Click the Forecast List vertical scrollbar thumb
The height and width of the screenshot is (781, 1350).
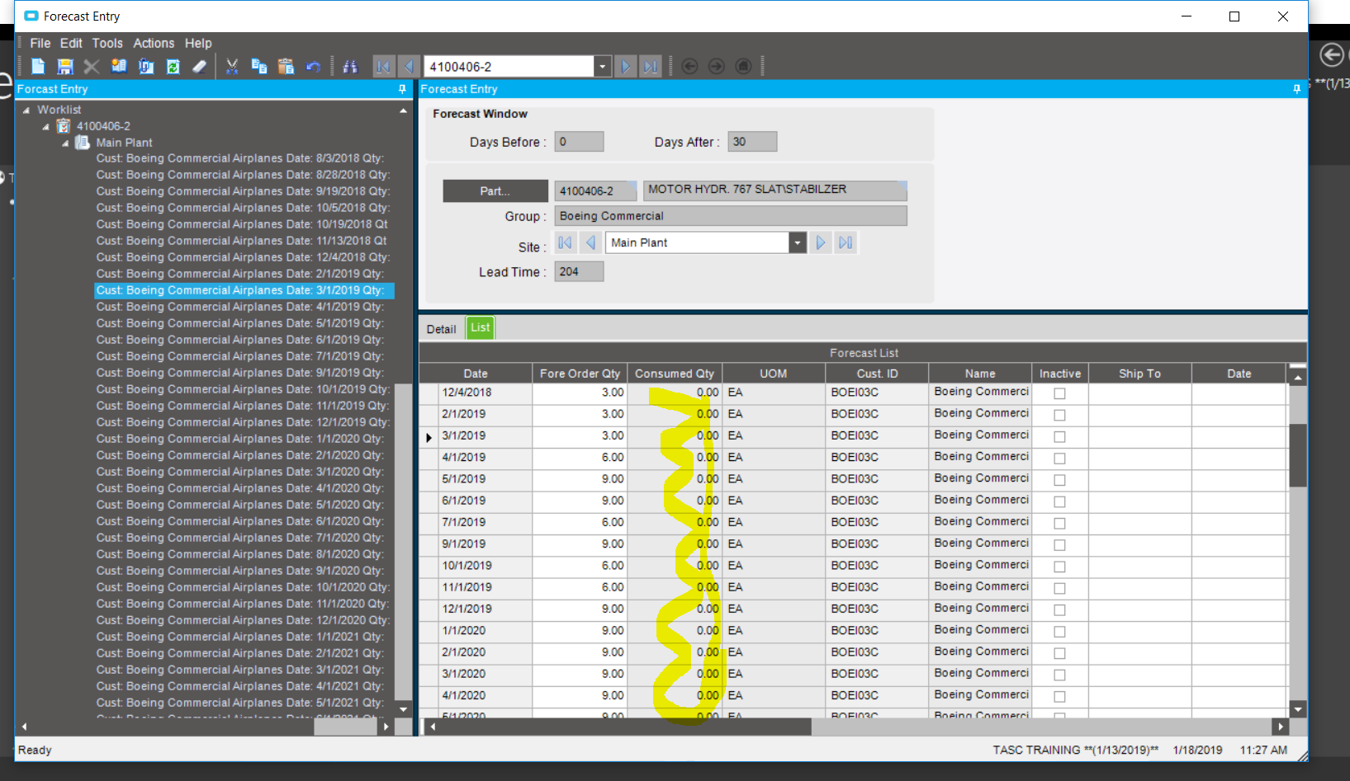point(1298,455)
